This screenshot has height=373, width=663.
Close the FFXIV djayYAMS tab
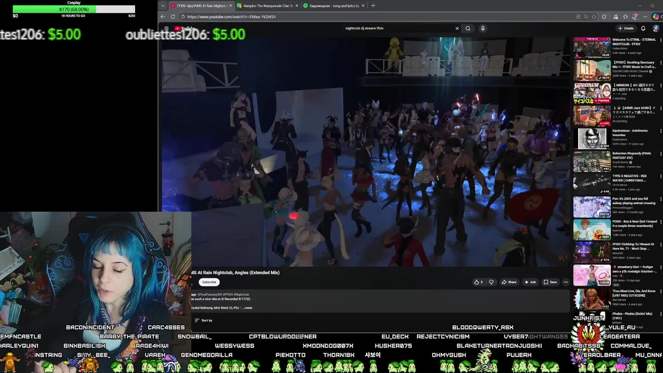[x=230, y=6]
